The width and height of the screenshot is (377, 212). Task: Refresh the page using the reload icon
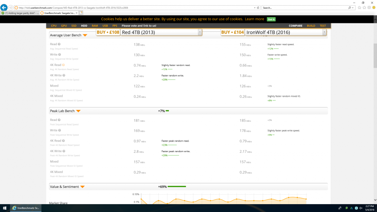click(x=258, y=8)
